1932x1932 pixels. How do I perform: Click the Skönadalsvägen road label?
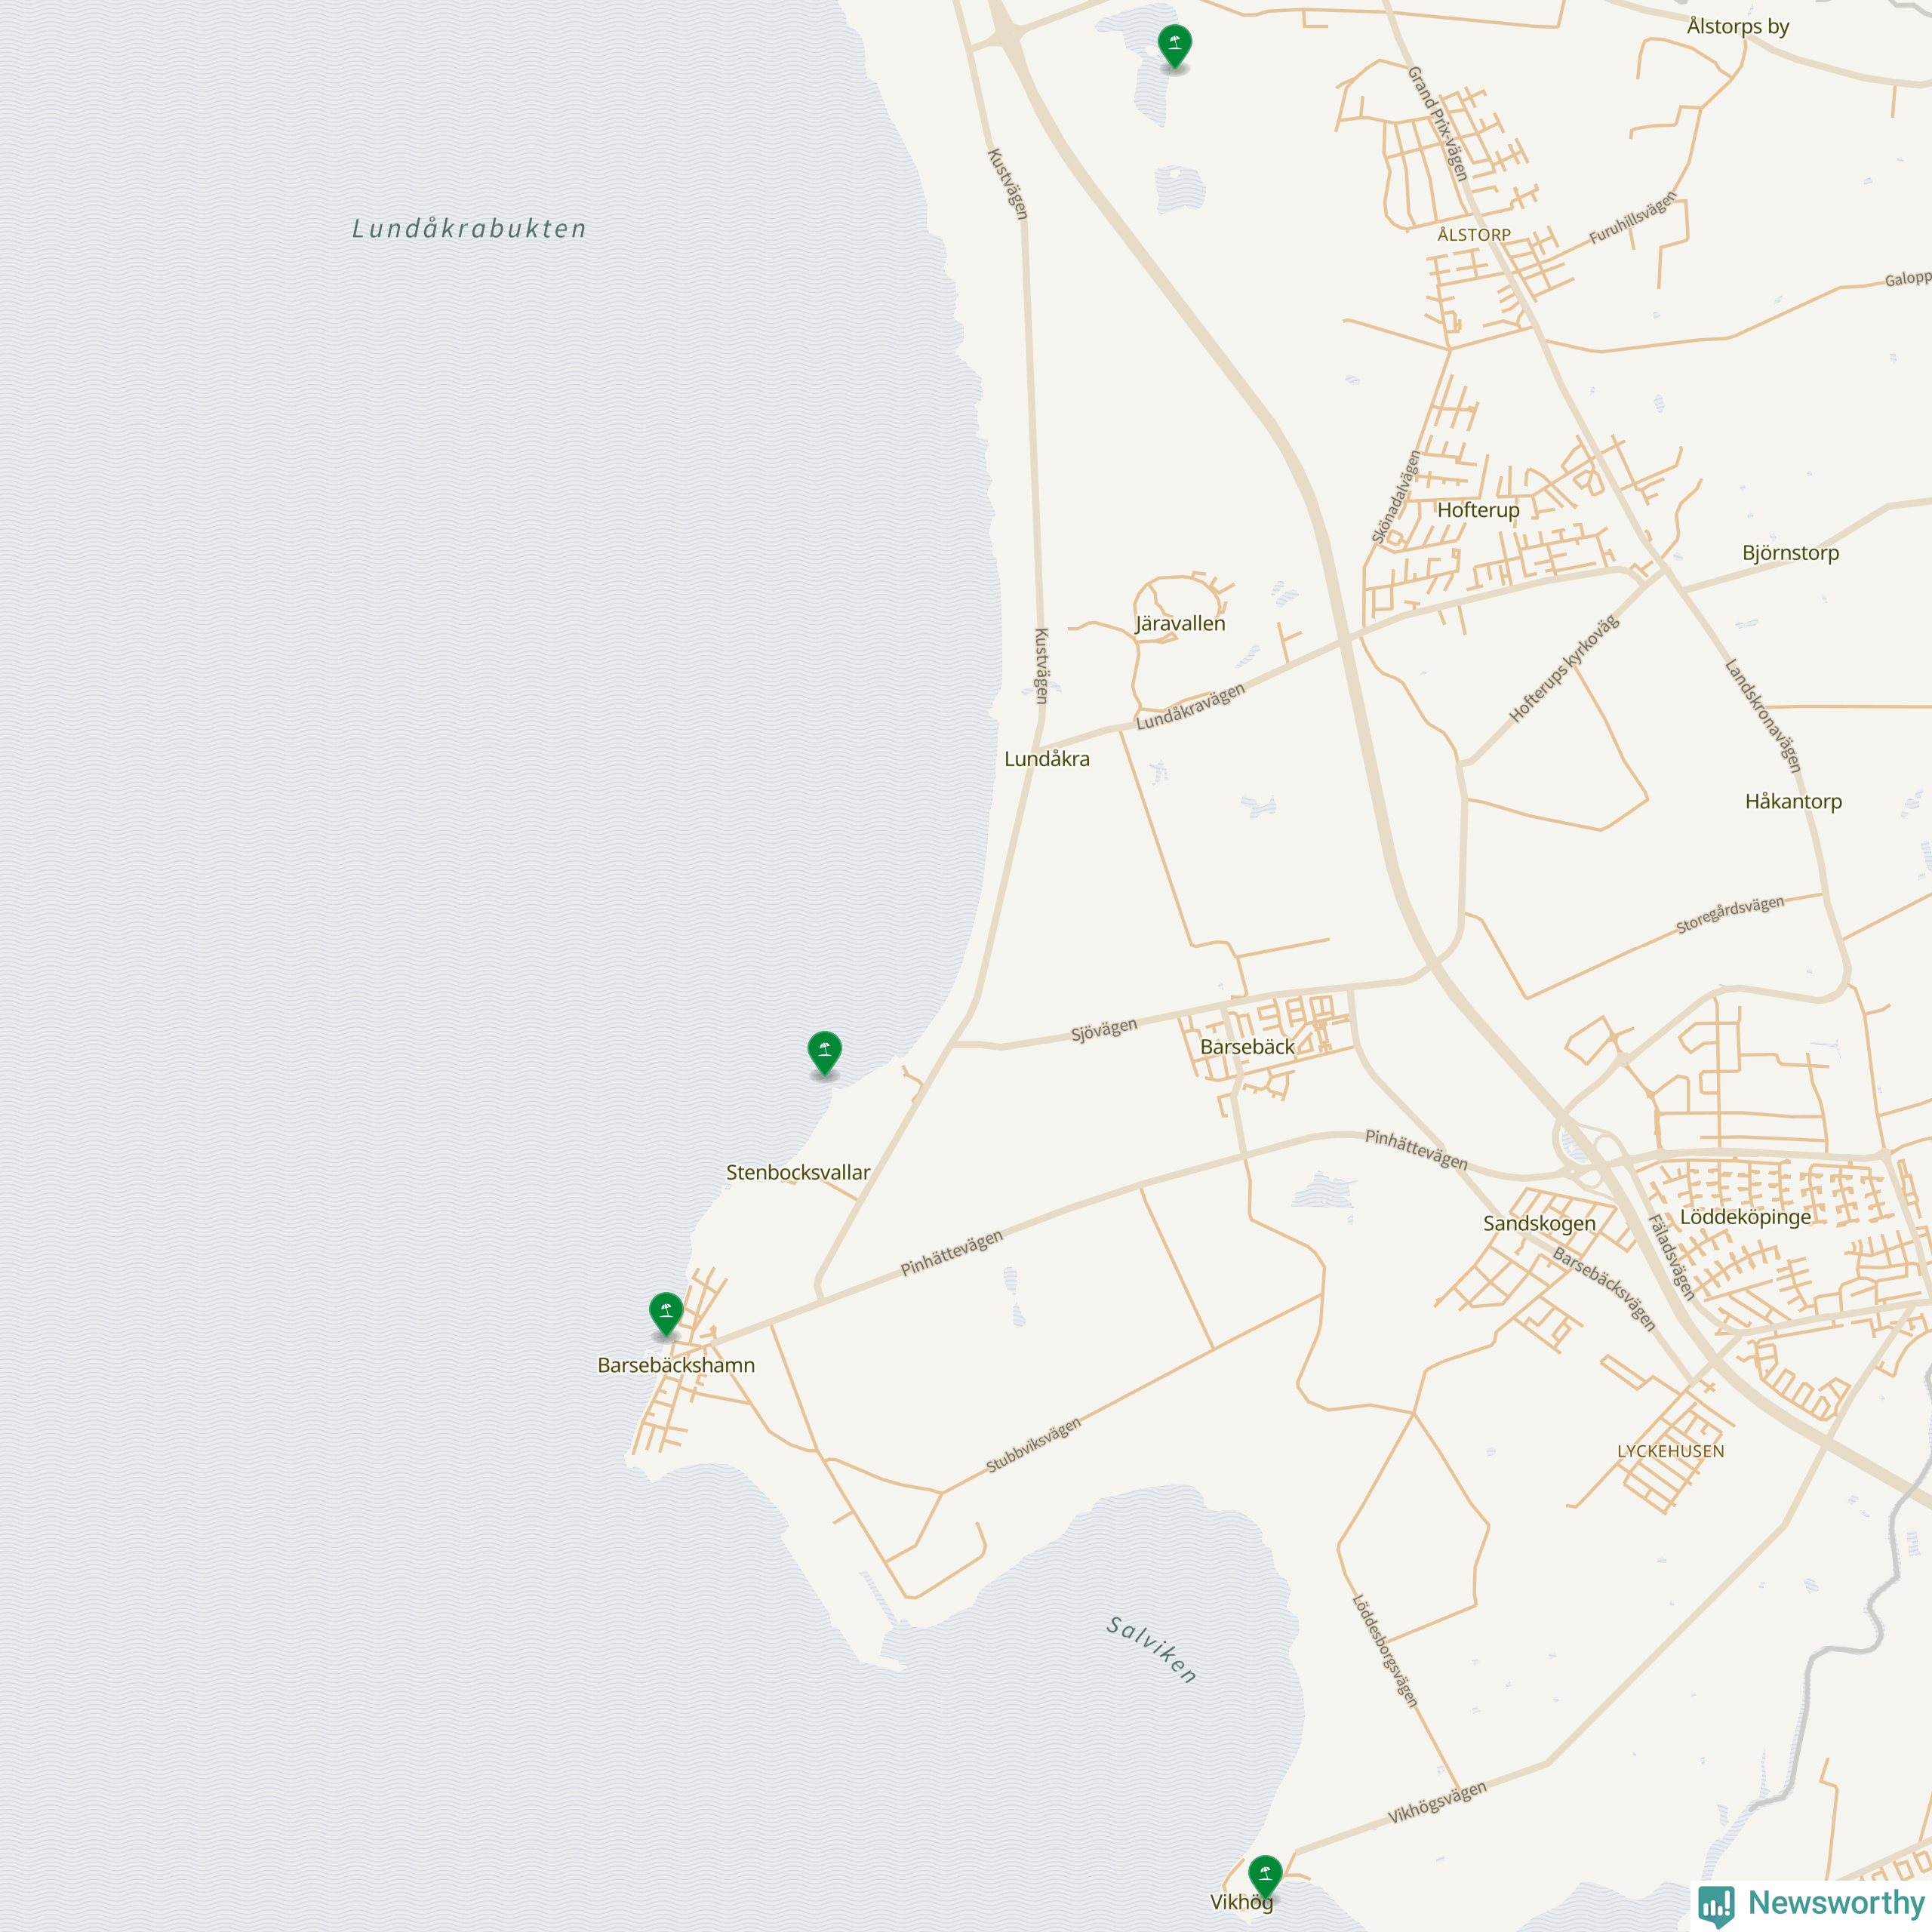pos(1396,497)
